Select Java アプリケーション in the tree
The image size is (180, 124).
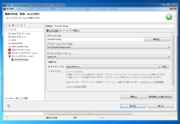(x=20, y=34)
